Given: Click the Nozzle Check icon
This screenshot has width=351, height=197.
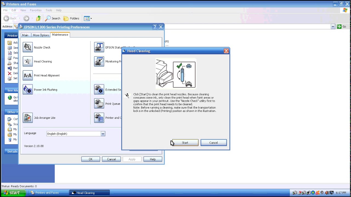Looking at the screenshot, I should pos(28,47).
